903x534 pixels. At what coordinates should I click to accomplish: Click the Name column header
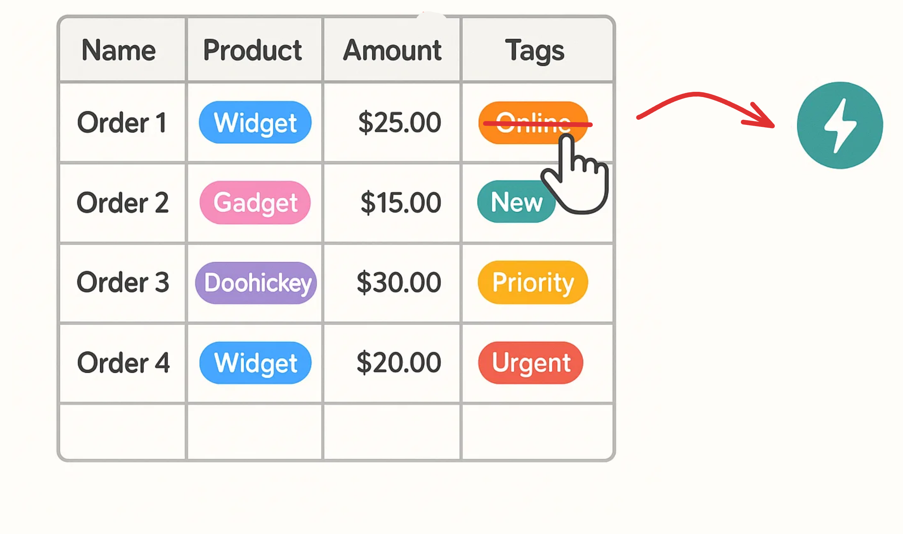[x=119, y=50]
